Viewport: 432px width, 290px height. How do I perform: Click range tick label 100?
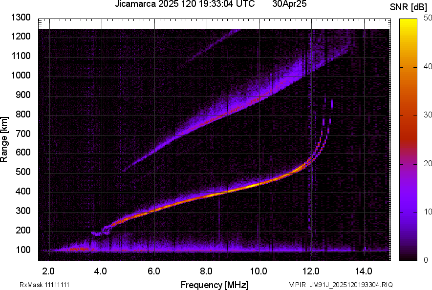coord(23,250)
